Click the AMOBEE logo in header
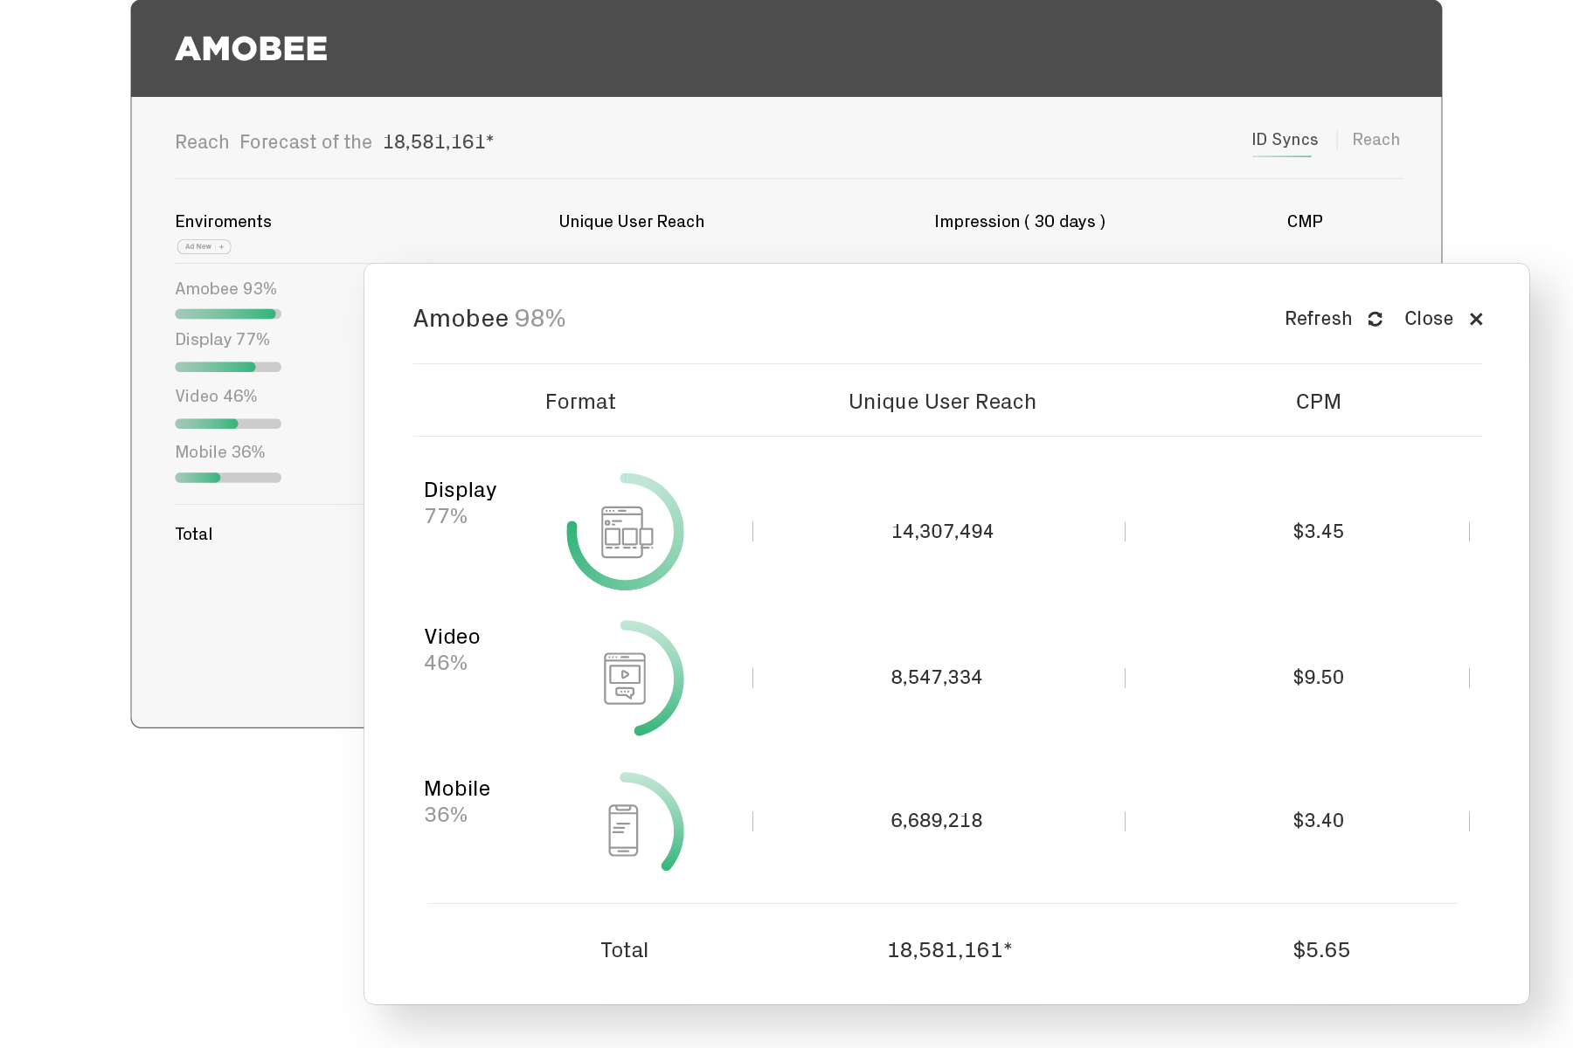Image resolution: width=1573 pixels, height=1048 pixels. [252, 49]
